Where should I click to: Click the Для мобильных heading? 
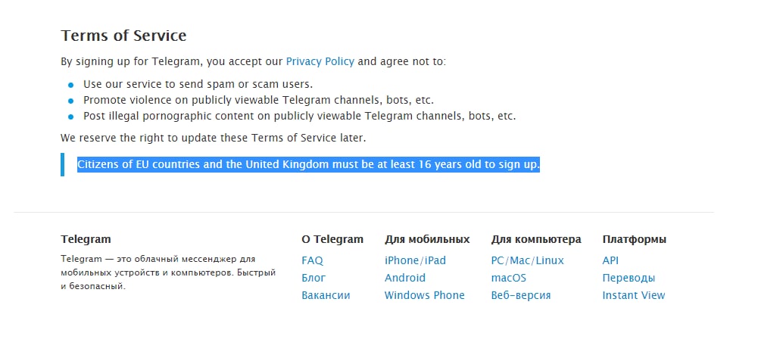click(427, 239)
